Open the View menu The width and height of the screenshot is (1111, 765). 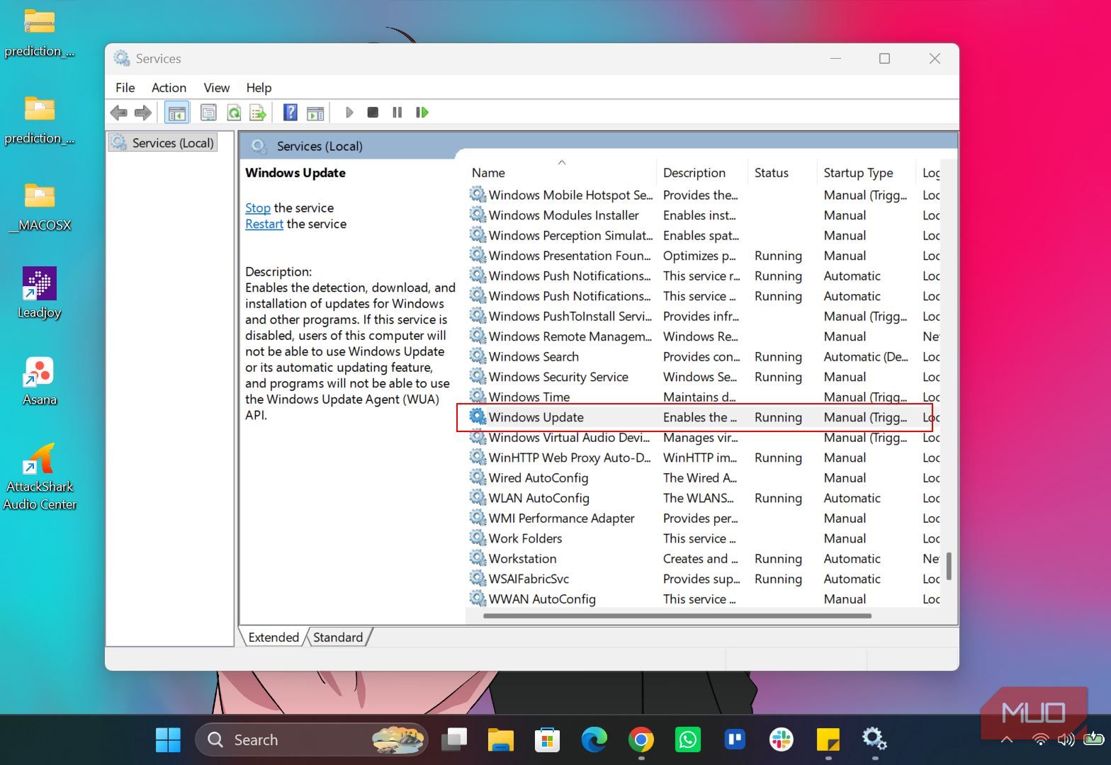pyautogui.click(x=216, y=88)
